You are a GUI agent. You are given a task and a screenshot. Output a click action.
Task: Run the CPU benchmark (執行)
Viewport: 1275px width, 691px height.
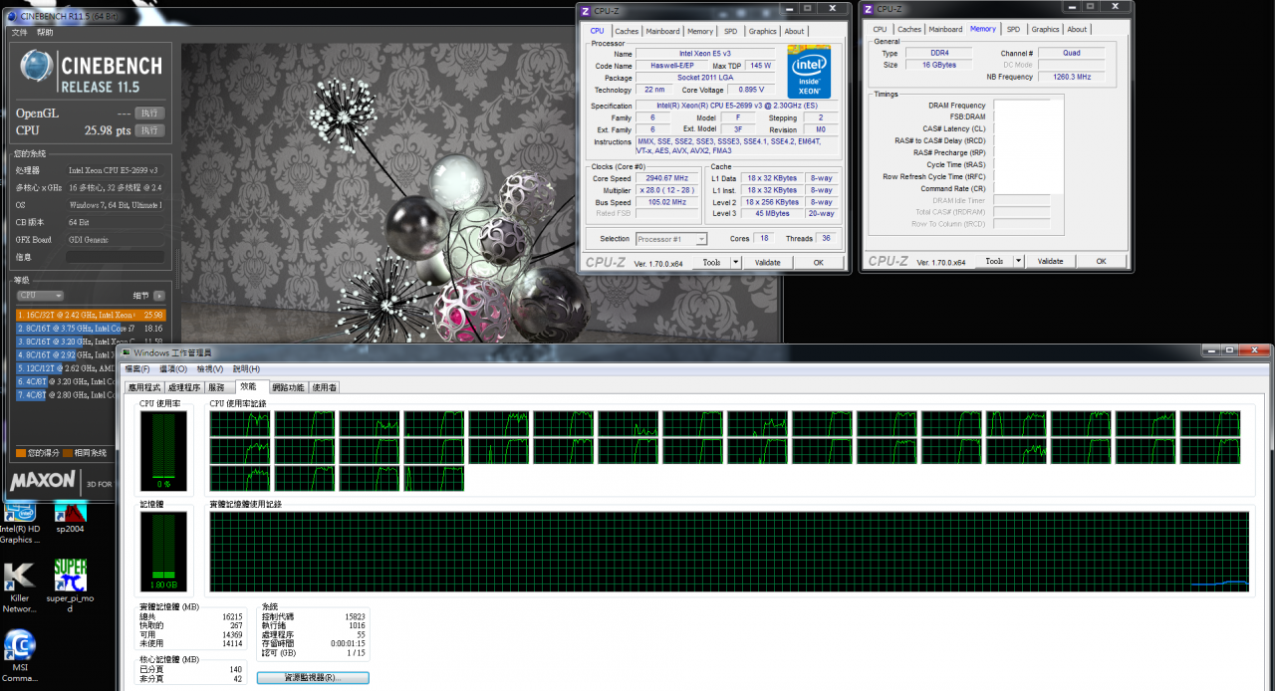[149, 130]
